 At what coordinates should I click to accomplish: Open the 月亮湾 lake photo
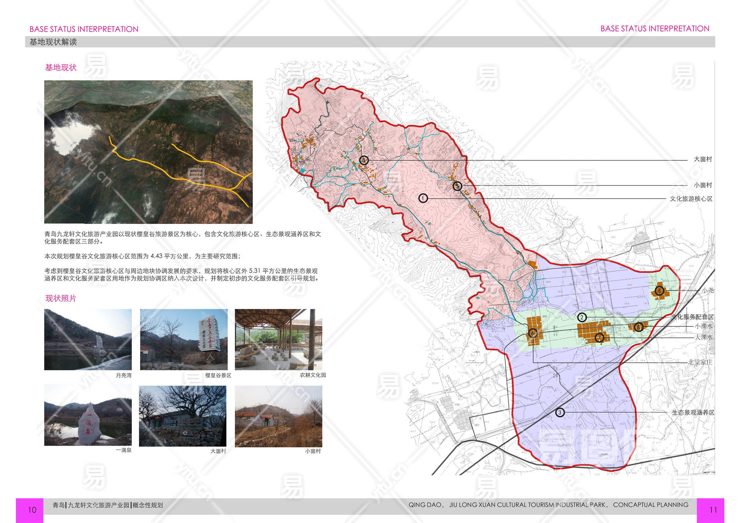pyautogui.click(x=88, y=339)
